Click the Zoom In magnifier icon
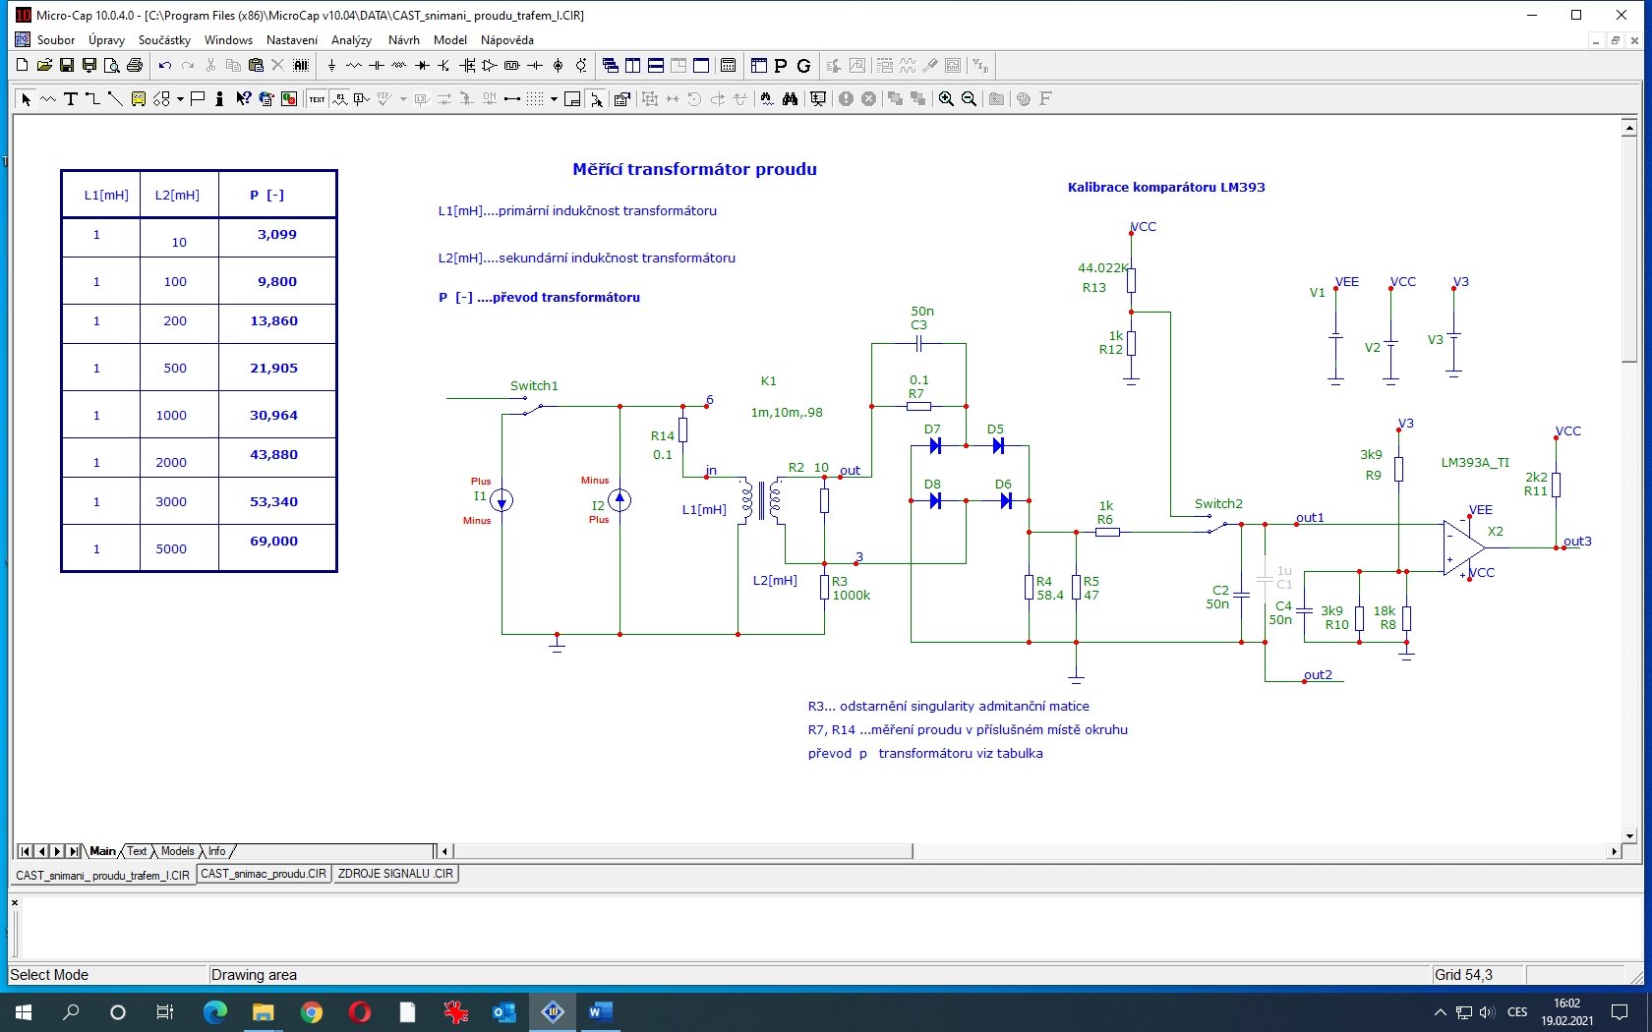 coord(946,99)
